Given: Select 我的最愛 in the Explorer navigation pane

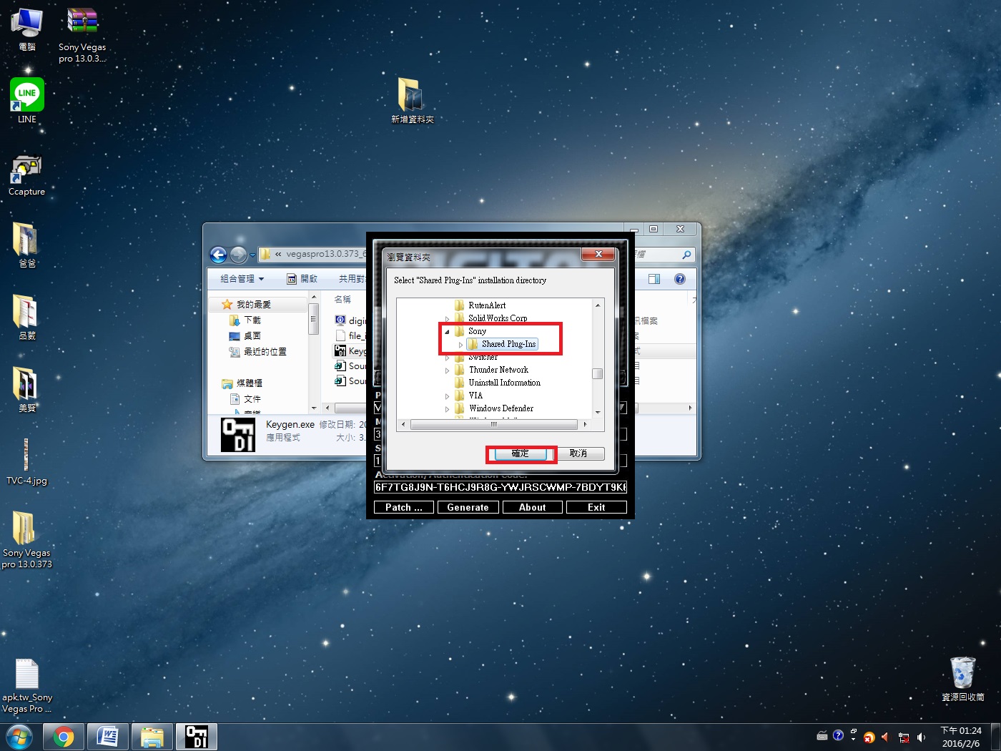Looking at the screenshot, I should [254, 305].
